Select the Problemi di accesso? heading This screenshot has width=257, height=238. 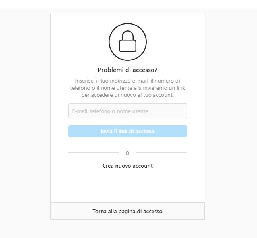128,70
